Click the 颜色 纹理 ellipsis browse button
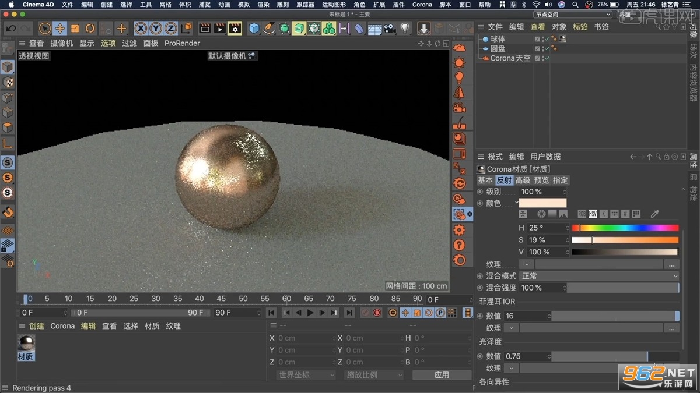 [x=671, y=264]
